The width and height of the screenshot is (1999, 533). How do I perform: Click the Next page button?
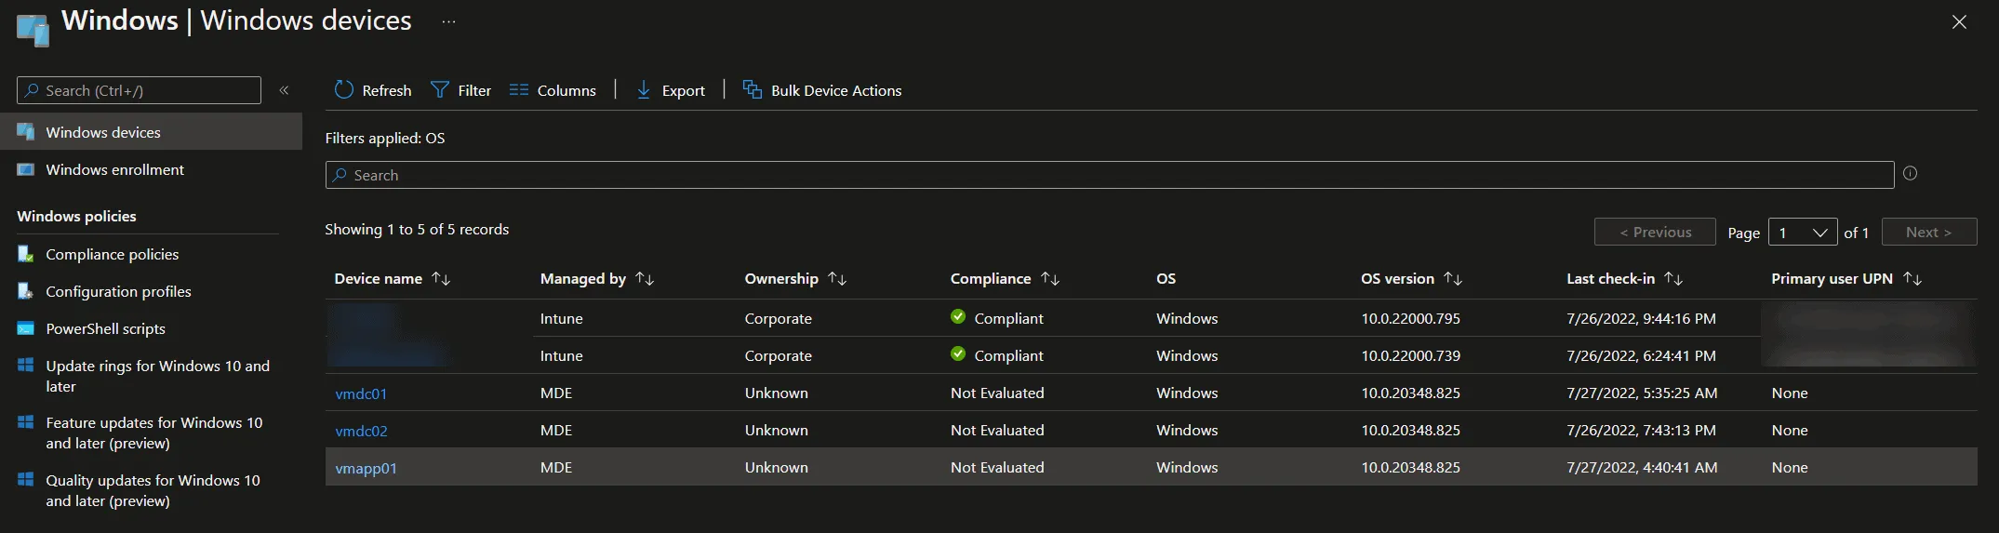click(1929, 233)
